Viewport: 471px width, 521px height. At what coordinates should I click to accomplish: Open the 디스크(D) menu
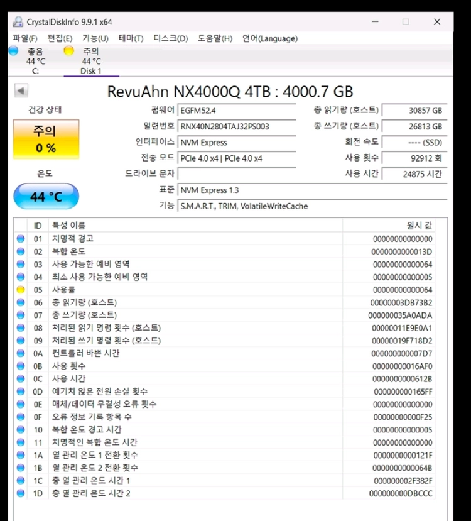click(x=171, y=38)
